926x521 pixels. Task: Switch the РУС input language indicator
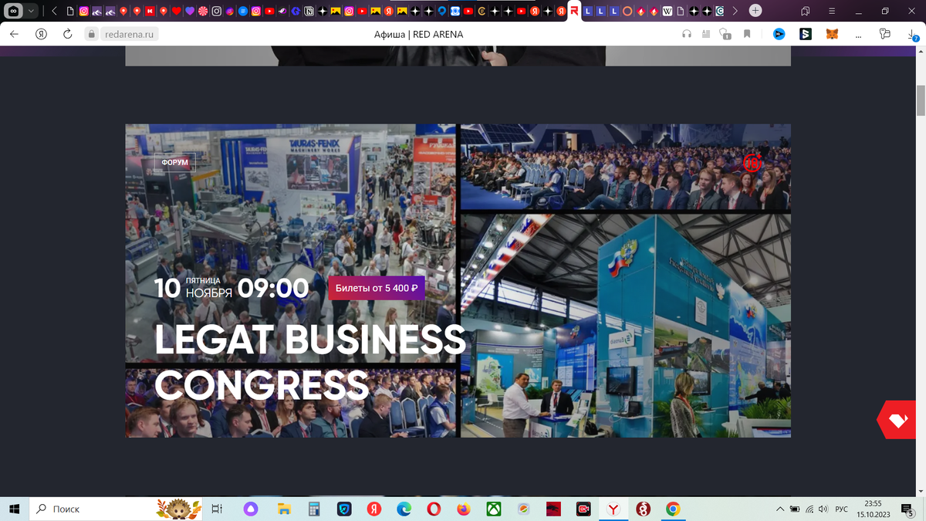[842, 509]
